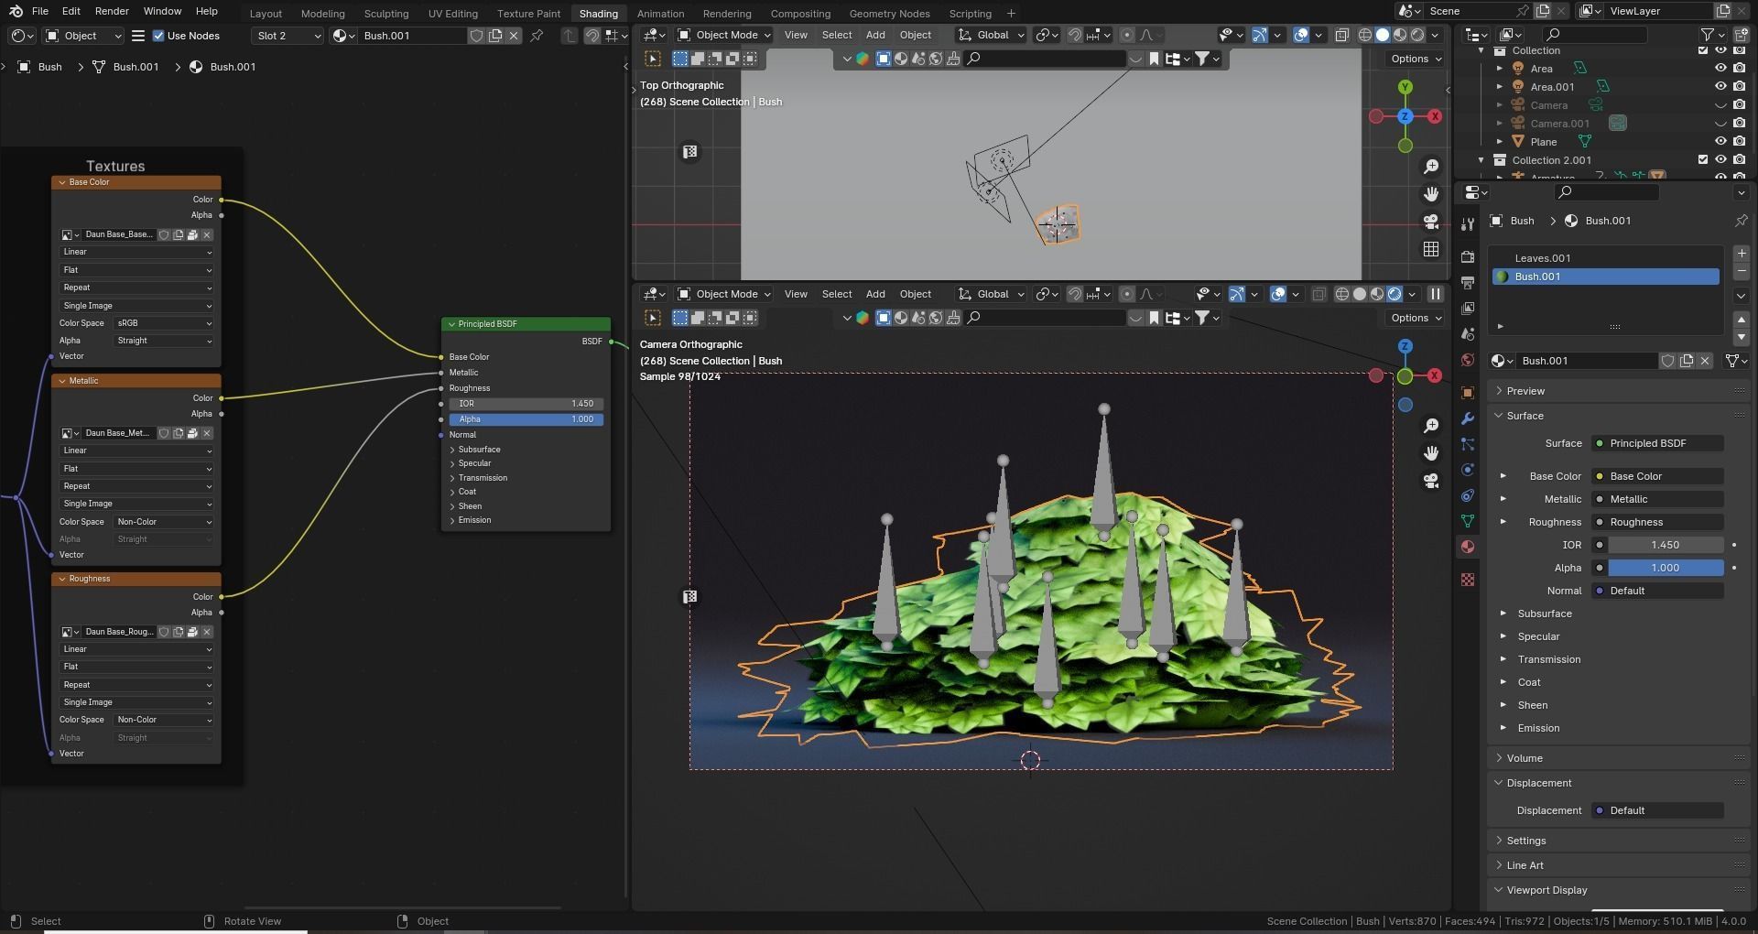Add a material slot with plus button

click(1742, 254)
